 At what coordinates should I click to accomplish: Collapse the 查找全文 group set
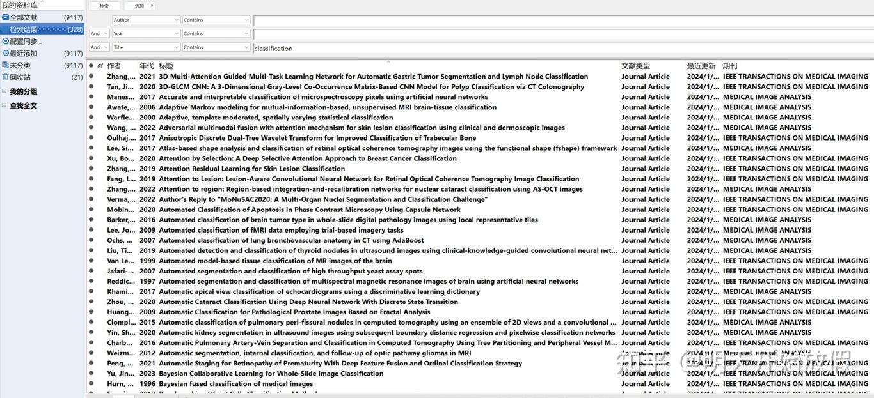click(x=4, y=106)
